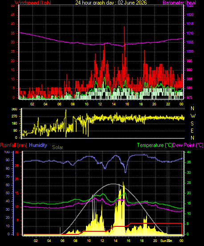Image resolution: width=204 pixels, height=246 pixels.
Task: Click the 40 windspeed axis label
Action: (x=12, y=24)
